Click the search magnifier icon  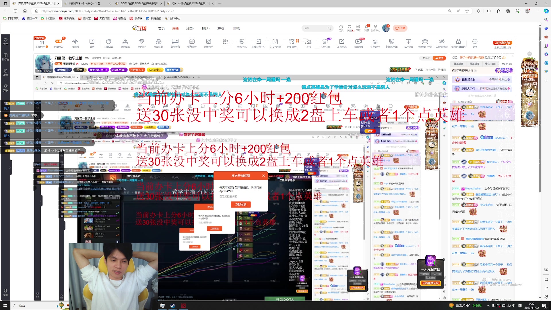coord(329,28)
